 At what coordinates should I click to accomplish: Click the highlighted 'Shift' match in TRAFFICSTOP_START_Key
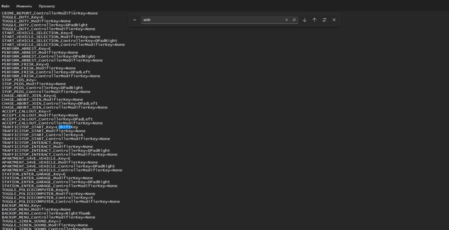click(x=64, y=127)
